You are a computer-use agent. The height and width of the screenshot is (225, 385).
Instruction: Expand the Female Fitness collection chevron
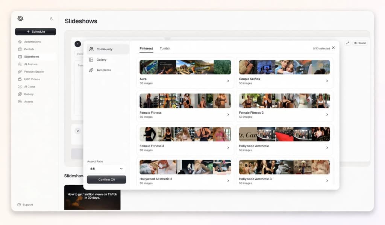point(228,115)
